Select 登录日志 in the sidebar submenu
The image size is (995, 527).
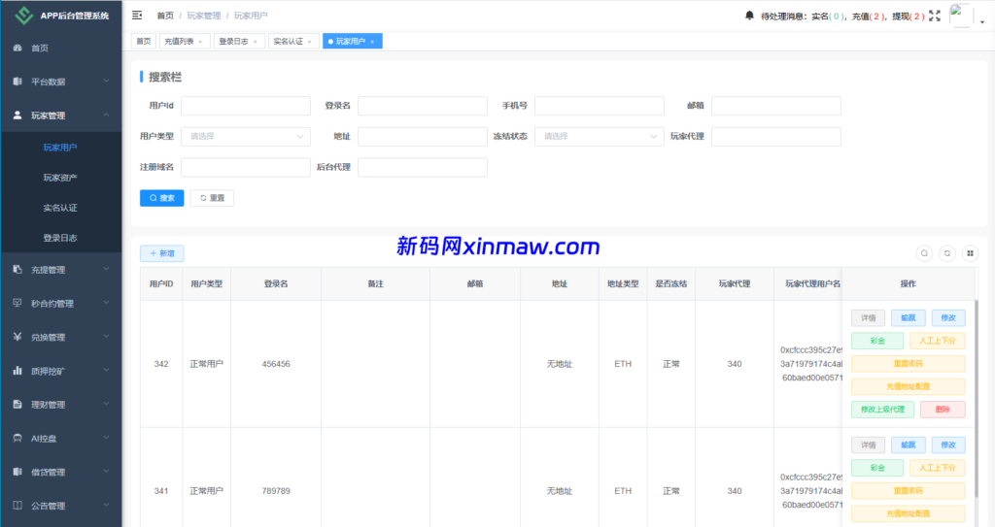coord(60,238)
